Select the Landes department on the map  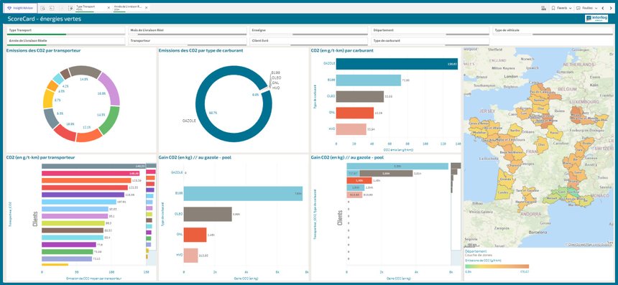tap(504, 193)
